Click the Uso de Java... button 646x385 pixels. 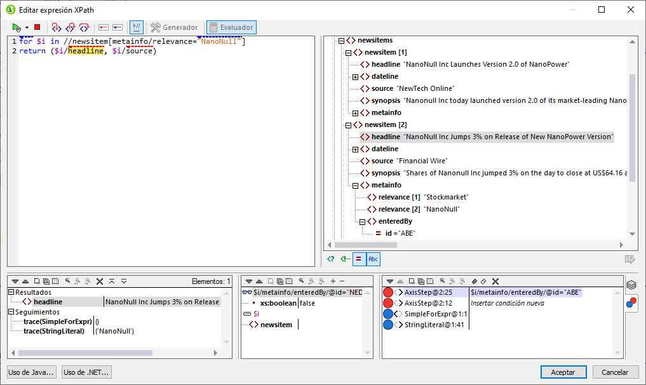pyautogui.click(x=32, y=372)
